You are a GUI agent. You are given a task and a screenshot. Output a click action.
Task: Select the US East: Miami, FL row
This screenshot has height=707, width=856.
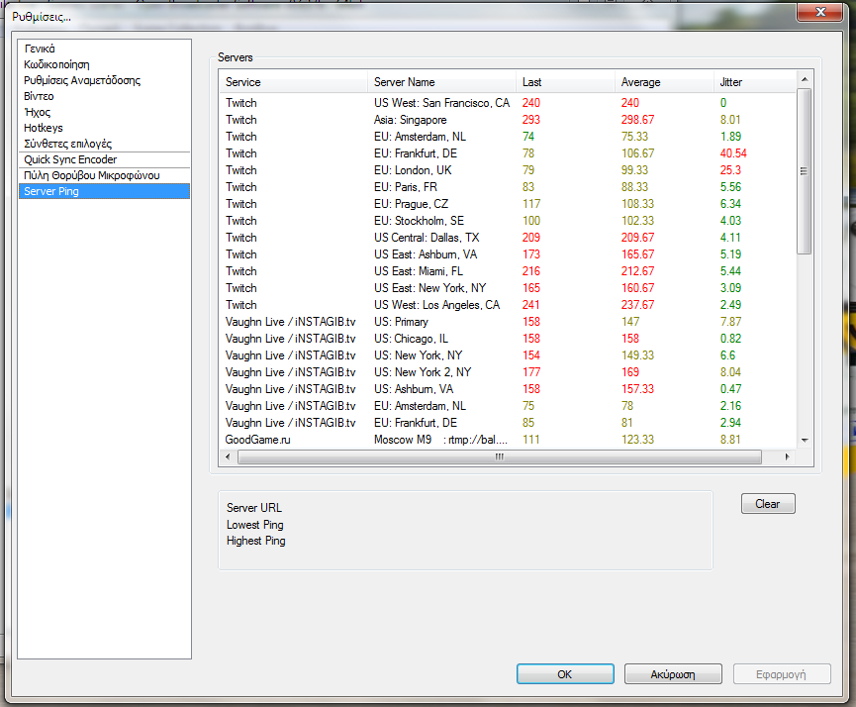tap(508, 271)
